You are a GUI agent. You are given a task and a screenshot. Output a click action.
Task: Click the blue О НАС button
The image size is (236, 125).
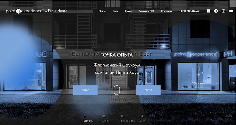coord(85,90)
